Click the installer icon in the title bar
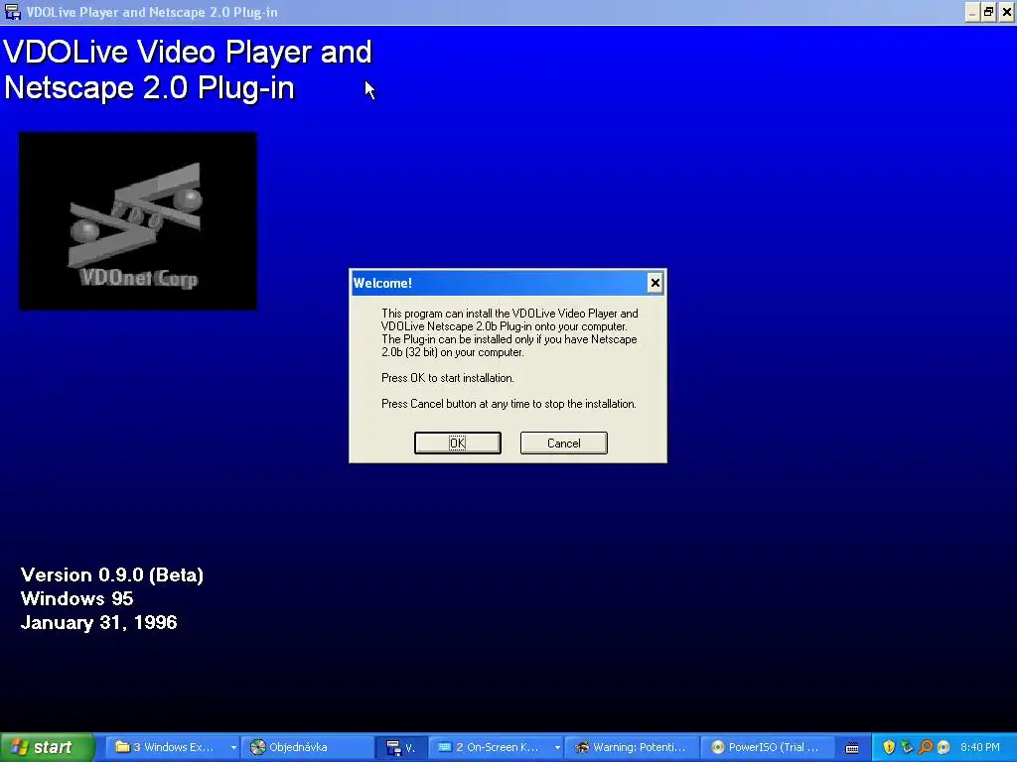 pos(12,12)
